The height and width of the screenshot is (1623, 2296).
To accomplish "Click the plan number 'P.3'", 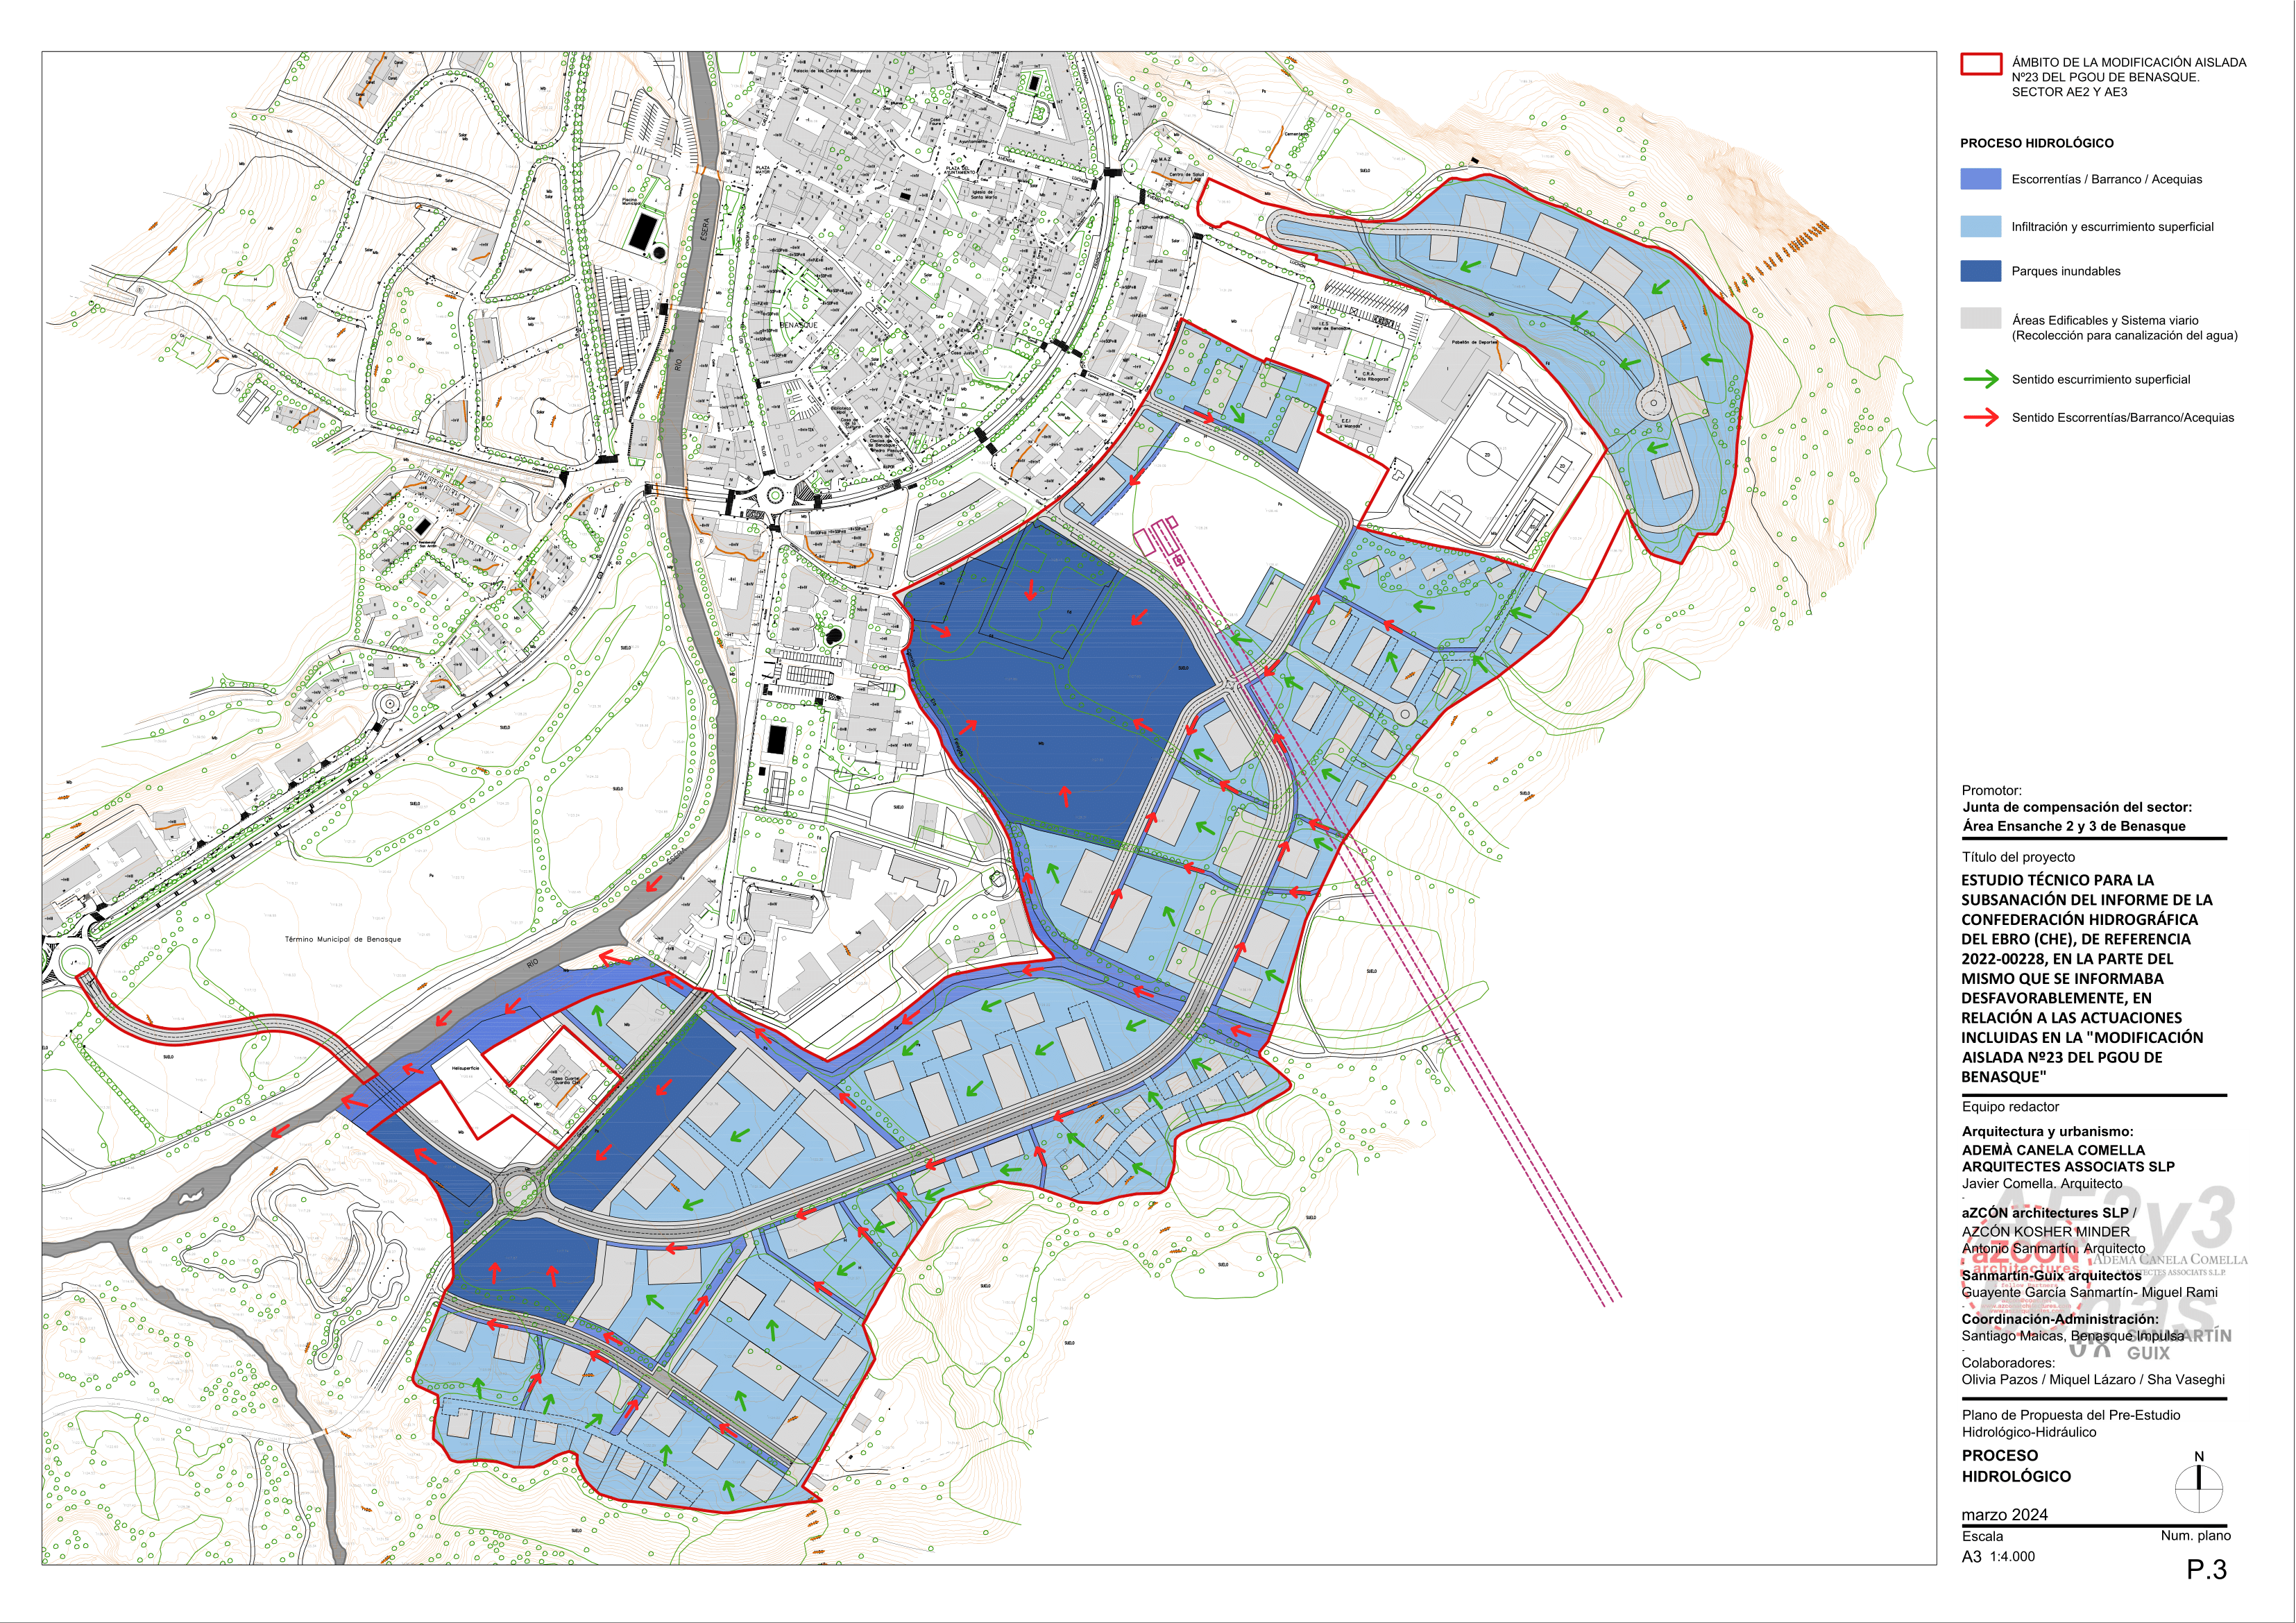I will click(2206, 1570).
